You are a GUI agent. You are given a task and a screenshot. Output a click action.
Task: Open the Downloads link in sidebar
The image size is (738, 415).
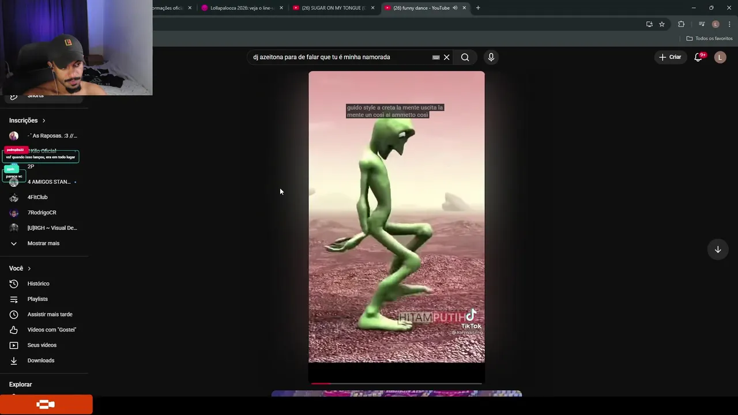41,360
